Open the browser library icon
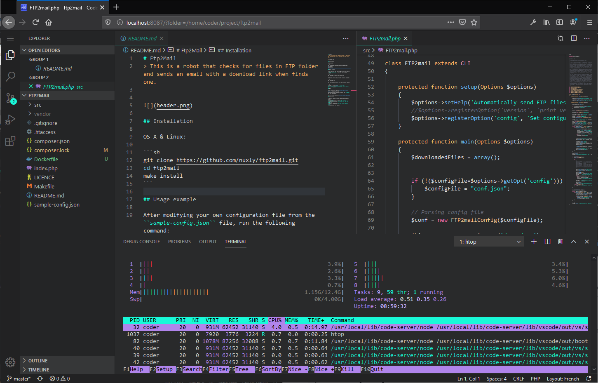 546,22
